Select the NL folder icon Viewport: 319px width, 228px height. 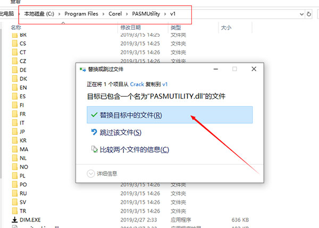[15, 158]
